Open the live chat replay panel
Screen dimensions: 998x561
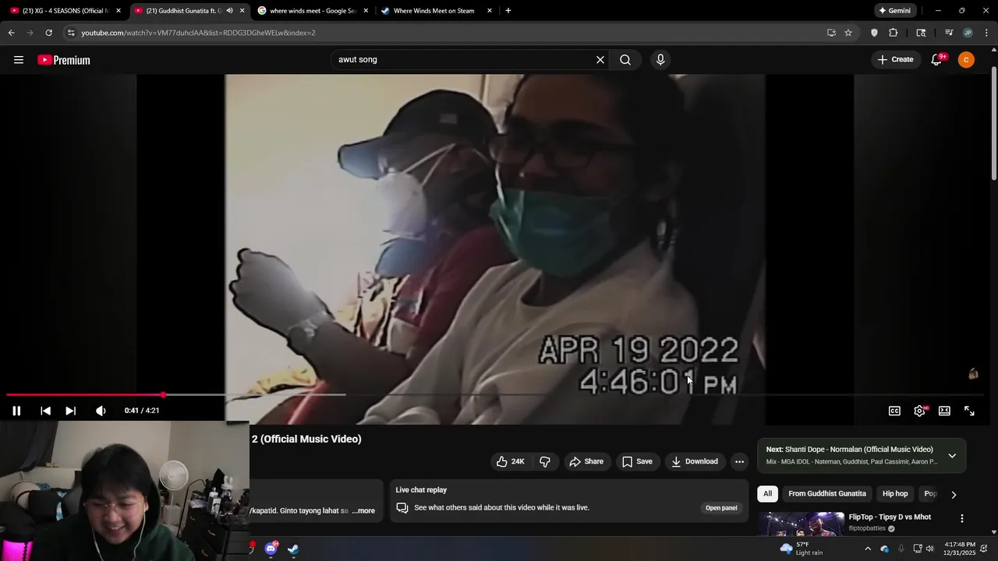click(721, 508)
